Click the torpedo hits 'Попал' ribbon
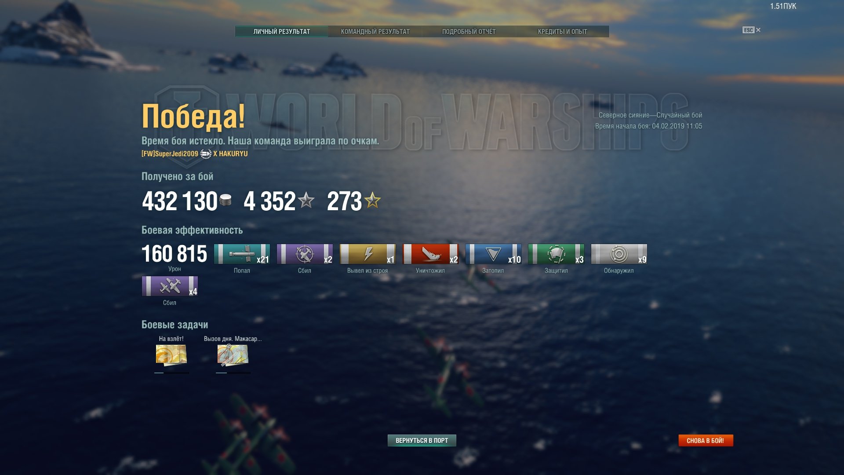The image size is (844, 475). click(x=242, y=254)
